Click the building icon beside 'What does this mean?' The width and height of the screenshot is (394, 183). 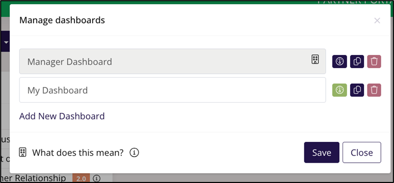point(22,152)
